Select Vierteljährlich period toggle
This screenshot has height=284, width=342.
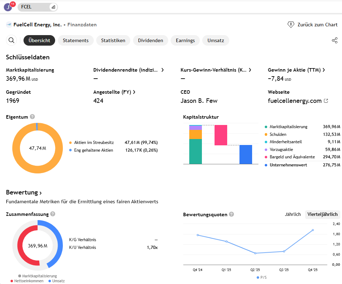[x=322, y=214]
